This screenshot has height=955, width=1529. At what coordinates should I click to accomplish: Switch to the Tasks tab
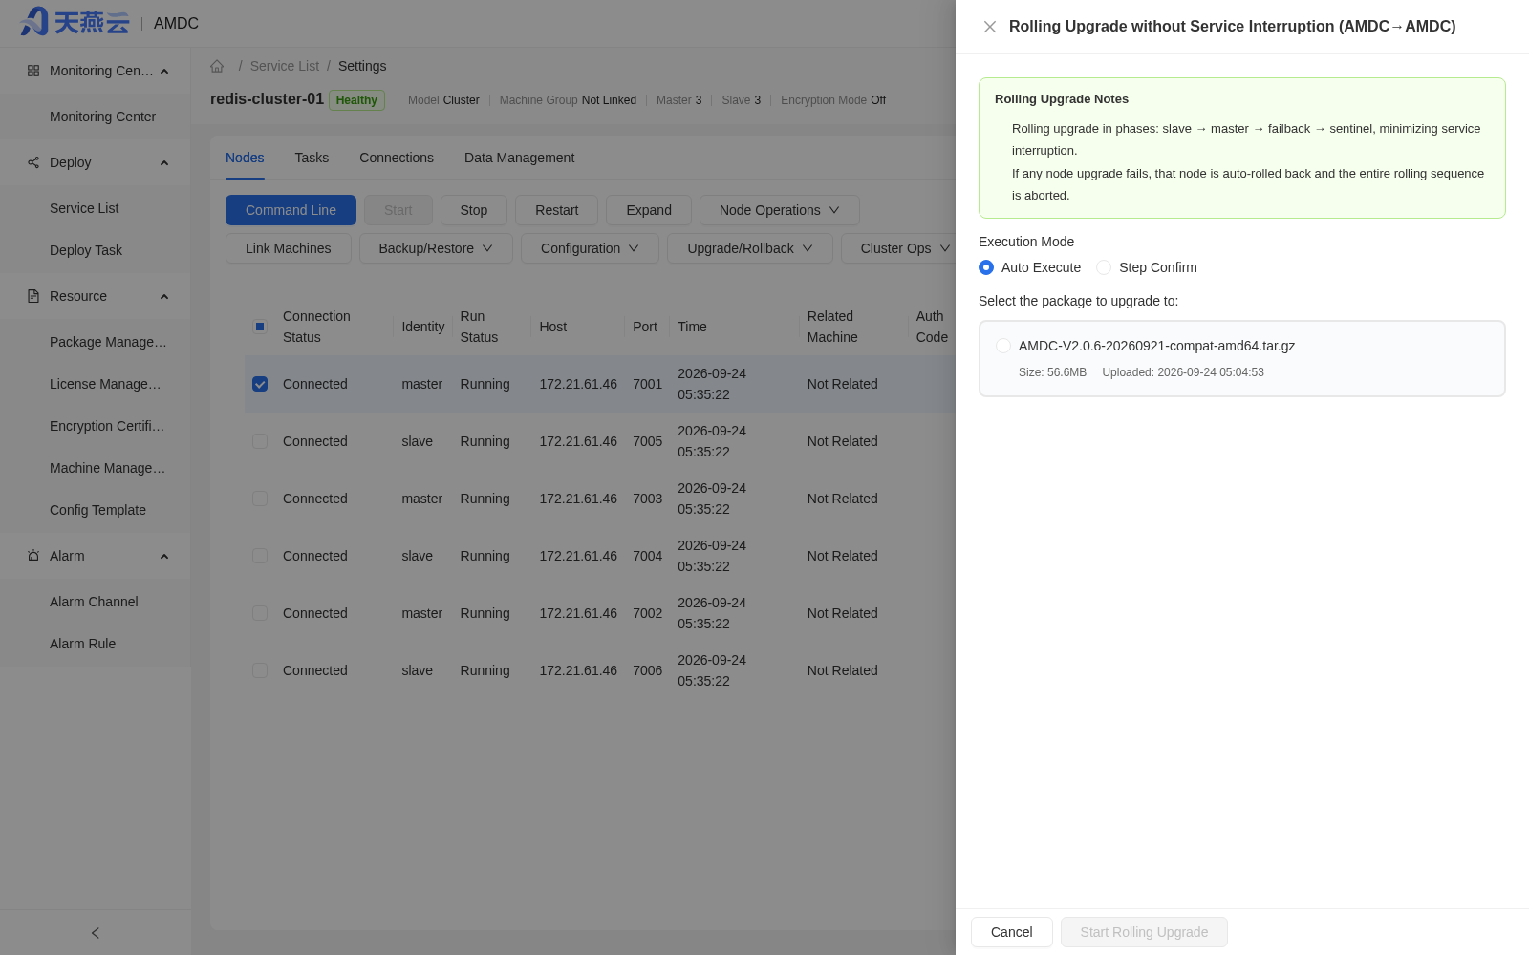[312, 158]
